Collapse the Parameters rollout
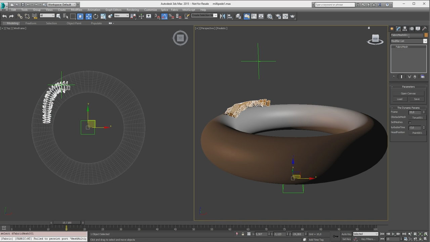Screen dimensions: 430x242 [408, 87]
